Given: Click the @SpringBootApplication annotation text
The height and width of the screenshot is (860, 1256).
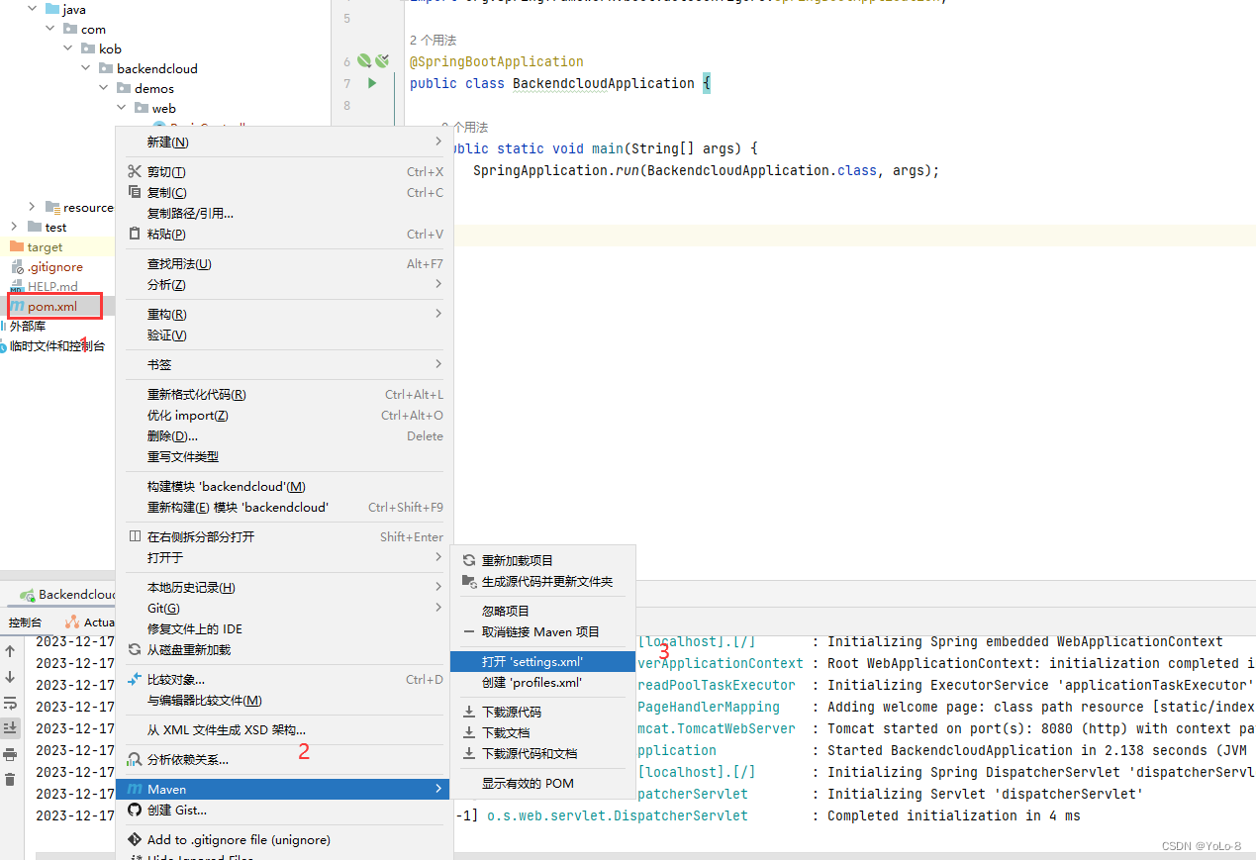Looking at the screenshot, I should pyautogui.click(x=497, y=61).
